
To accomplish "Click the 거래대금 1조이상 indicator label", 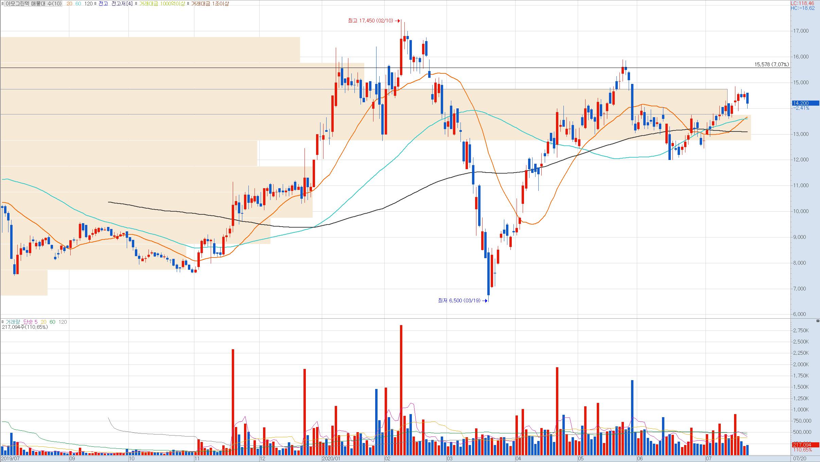I will 210,3.
